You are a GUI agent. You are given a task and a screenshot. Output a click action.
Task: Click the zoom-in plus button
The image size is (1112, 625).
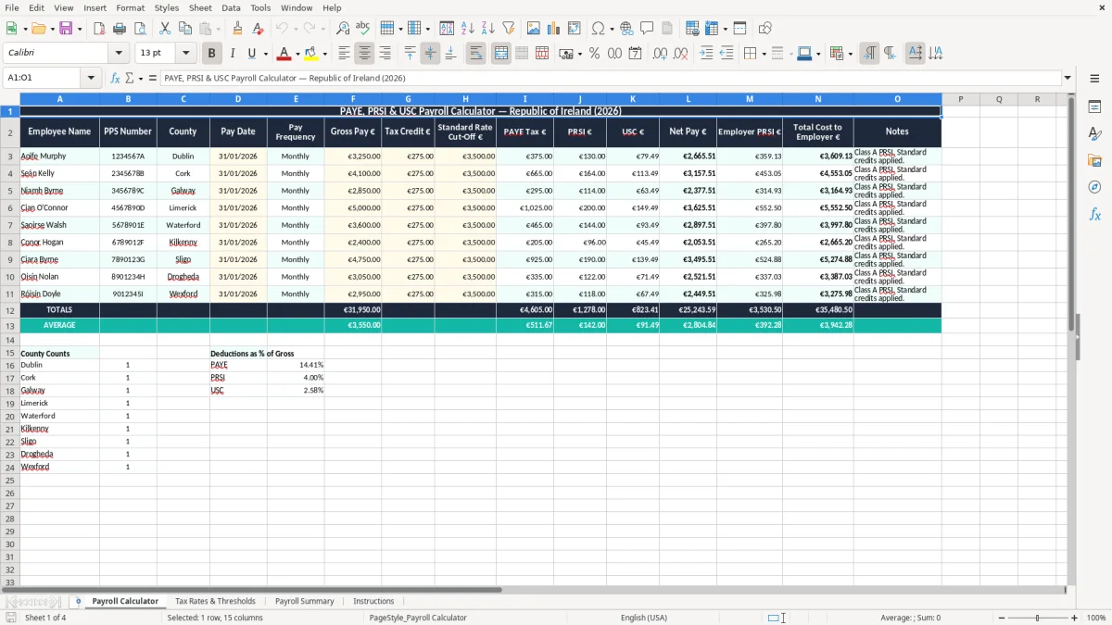pos(1075,618)
